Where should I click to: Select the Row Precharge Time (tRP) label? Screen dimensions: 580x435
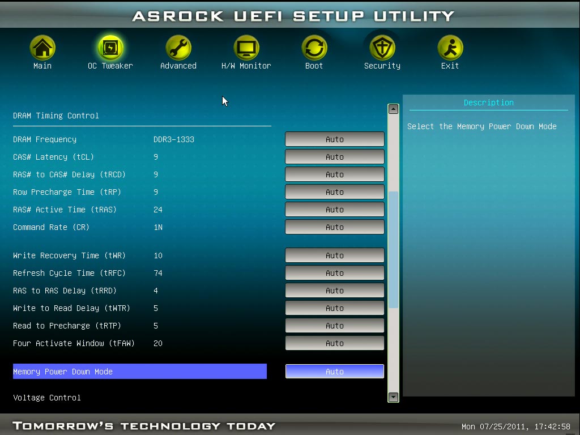[67, 192]
